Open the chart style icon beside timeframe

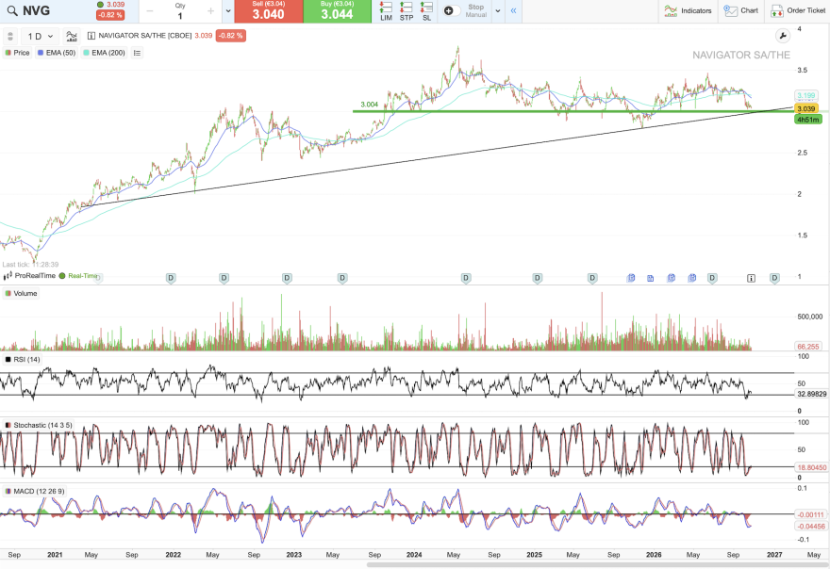tap(71, 36)
